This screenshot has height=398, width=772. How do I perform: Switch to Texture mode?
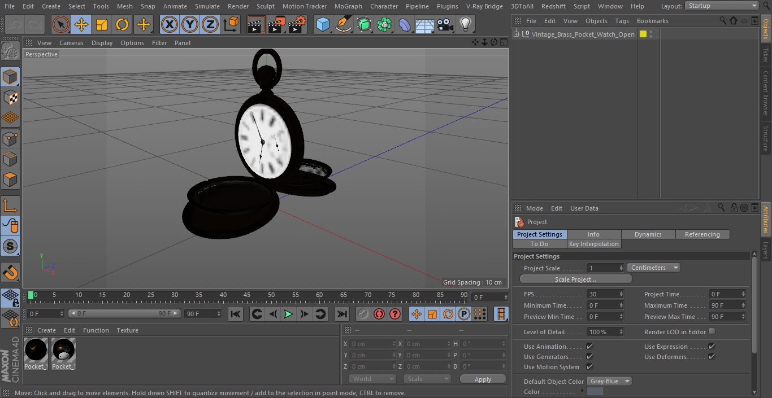10,97
